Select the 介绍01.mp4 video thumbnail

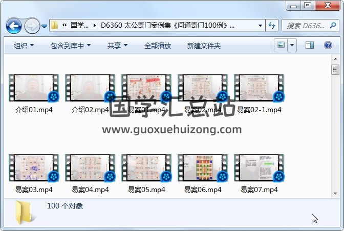pyautogui.click(x=34, y=88)
